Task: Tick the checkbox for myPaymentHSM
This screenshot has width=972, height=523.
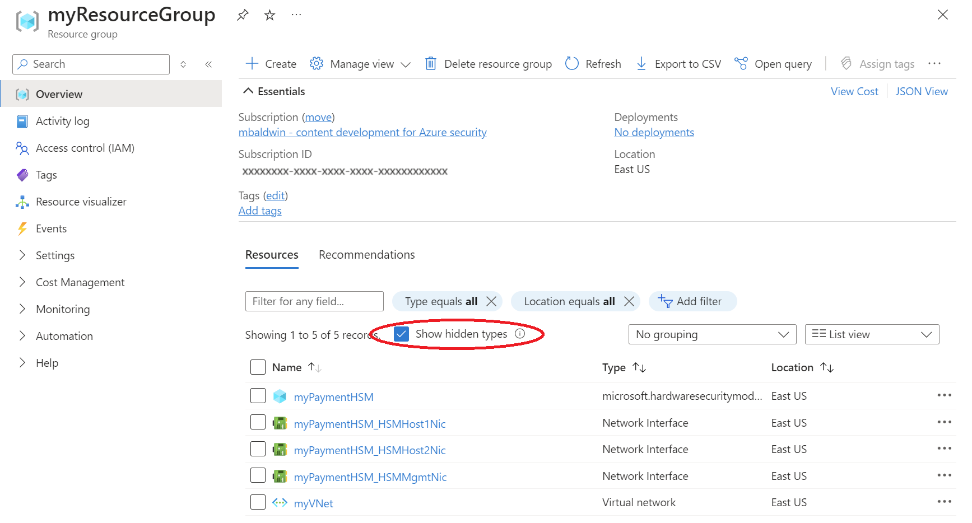Action: (258, 396)
